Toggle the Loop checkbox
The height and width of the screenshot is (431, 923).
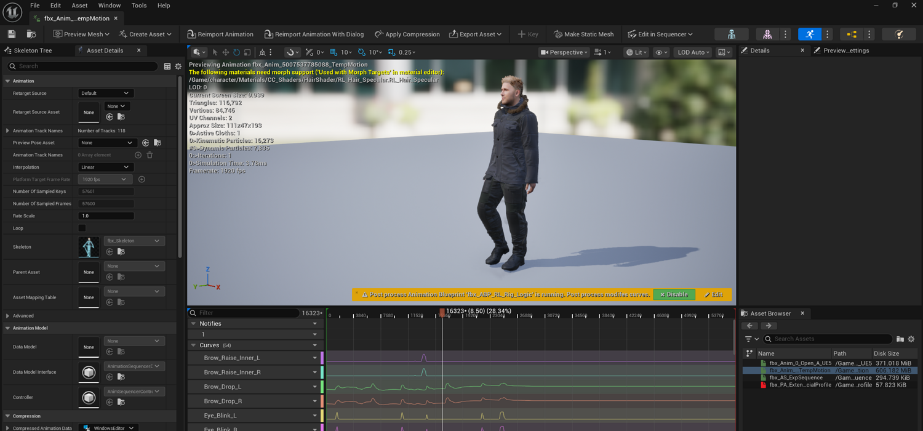click(x=82, y=228)
